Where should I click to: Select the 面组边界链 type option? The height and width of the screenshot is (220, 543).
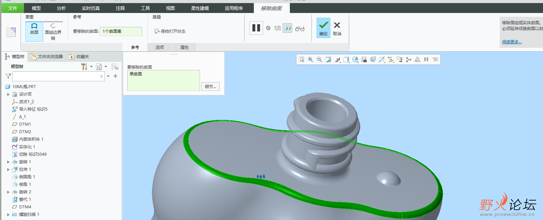coord(53,31)
